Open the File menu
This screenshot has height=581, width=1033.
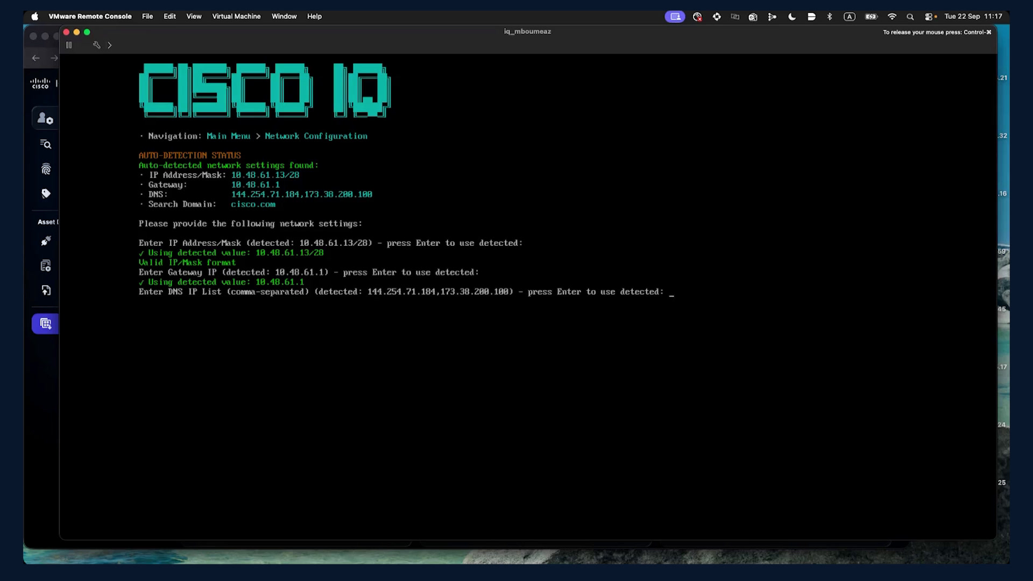pos(147,16)
